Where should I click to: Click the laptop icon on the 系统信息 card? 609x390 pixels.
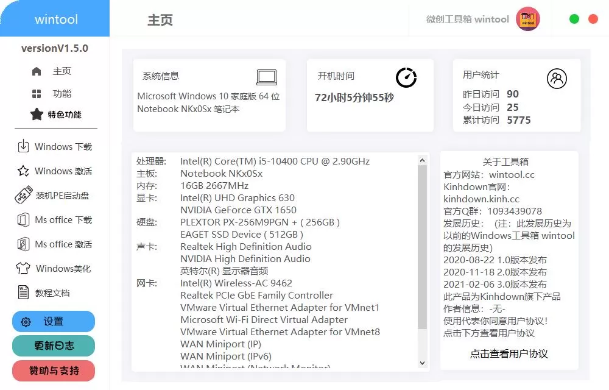(268, 77)
